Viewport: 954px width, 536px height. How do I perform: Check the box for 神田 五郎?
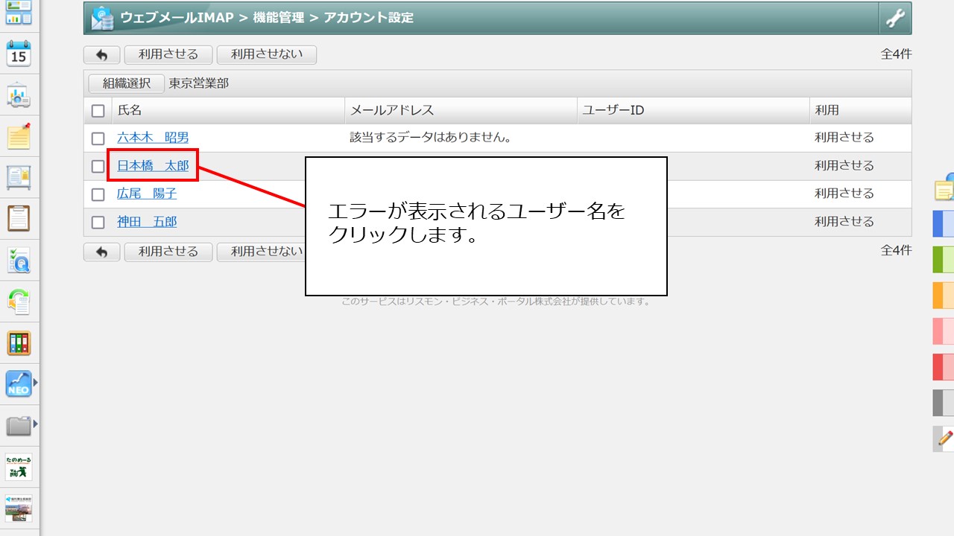98,223
